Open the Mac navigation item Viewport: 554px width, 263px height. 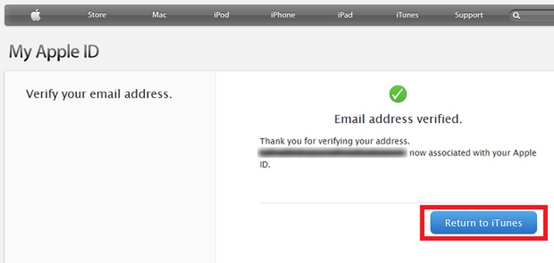pyautogui.click(x=159, y=15)
